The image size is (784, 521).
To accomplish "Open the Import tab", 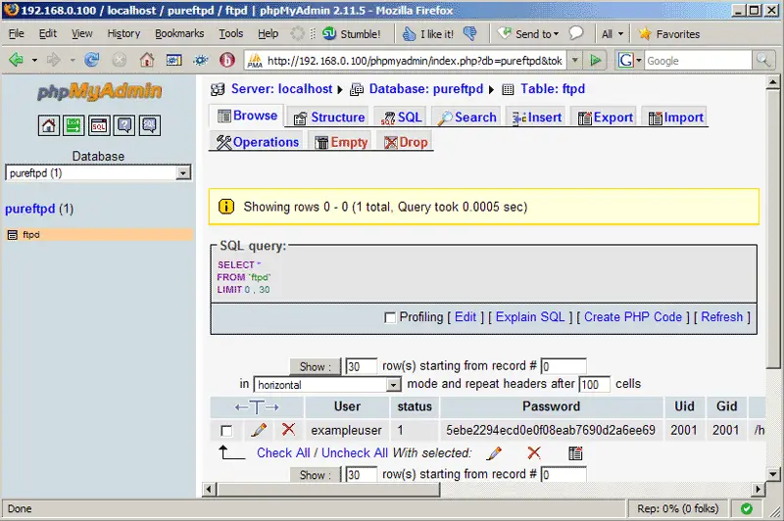I will 676,118.
